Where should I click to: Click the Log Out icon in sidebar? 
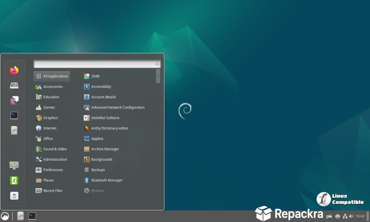point(14,180)
